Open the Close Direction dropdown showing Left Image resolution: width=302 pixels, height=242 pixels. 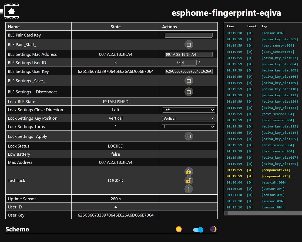point(189,110)
